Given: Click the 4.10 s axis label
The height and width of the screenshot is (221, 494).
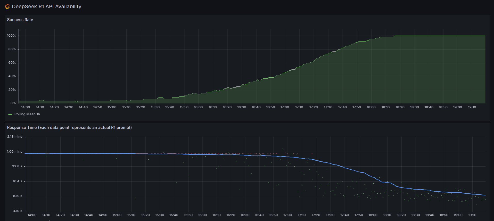Looking at the screenshot, I should coord(18,211).
